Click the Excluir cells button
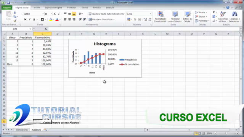Viewport: 244px width, 137px height. point(201,16)
